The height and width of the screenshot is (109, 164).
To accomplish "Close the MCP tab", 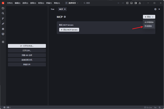I will [65, 9].
